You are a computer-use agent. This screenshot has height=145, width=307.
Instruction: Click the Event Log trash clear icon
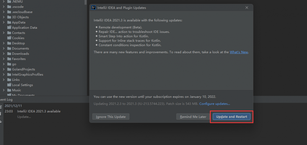[x=1, y=114]
